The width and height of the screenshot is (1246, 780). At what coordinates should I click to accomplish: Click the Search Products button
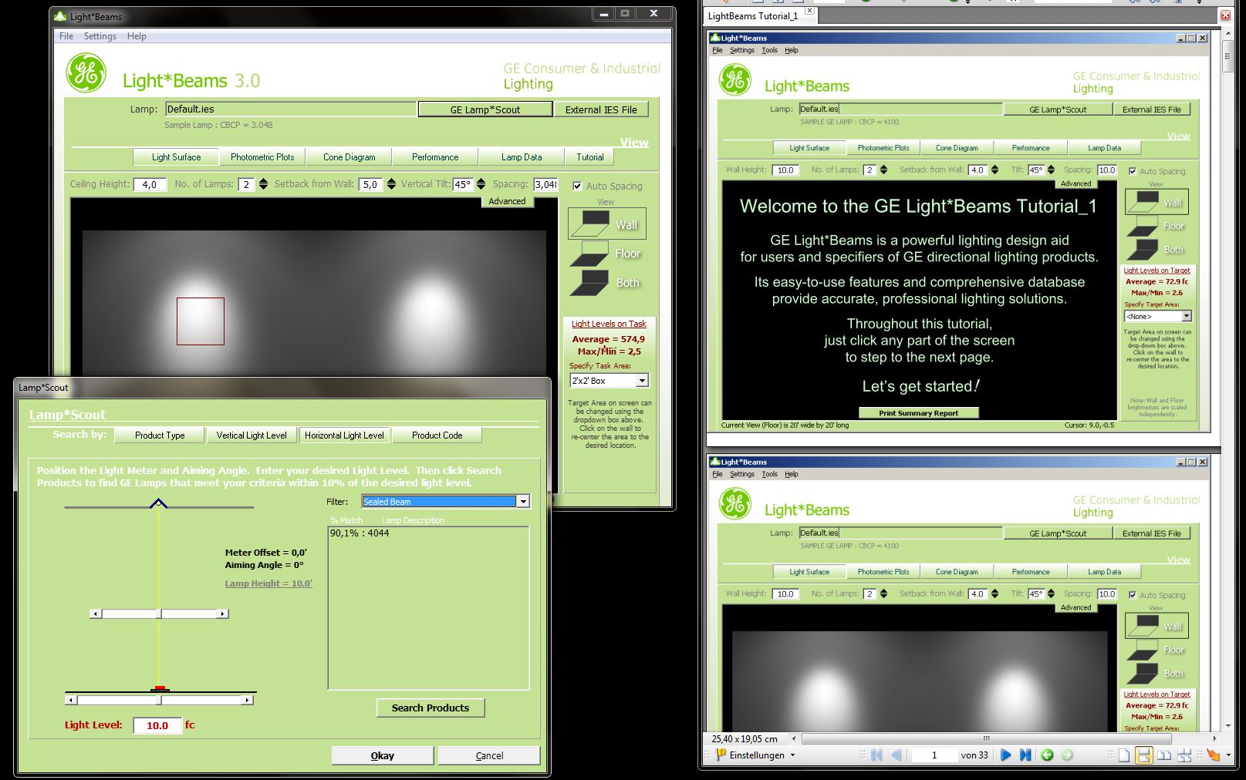[431, 708]
